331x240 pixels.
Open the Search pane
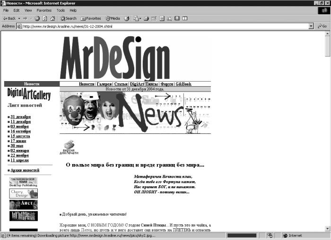pyautogui.click(x=69, y=18)
